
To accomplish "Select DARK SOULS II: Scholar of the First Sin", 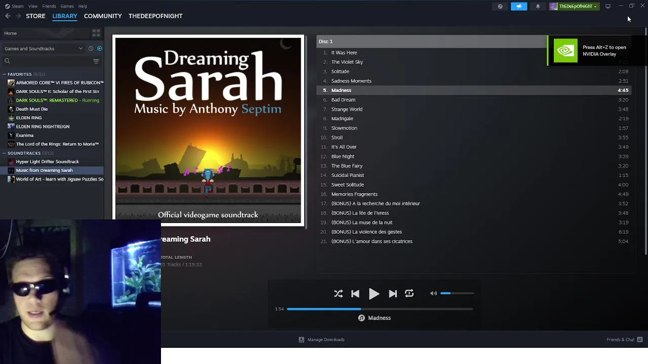I will click(54, 92).
